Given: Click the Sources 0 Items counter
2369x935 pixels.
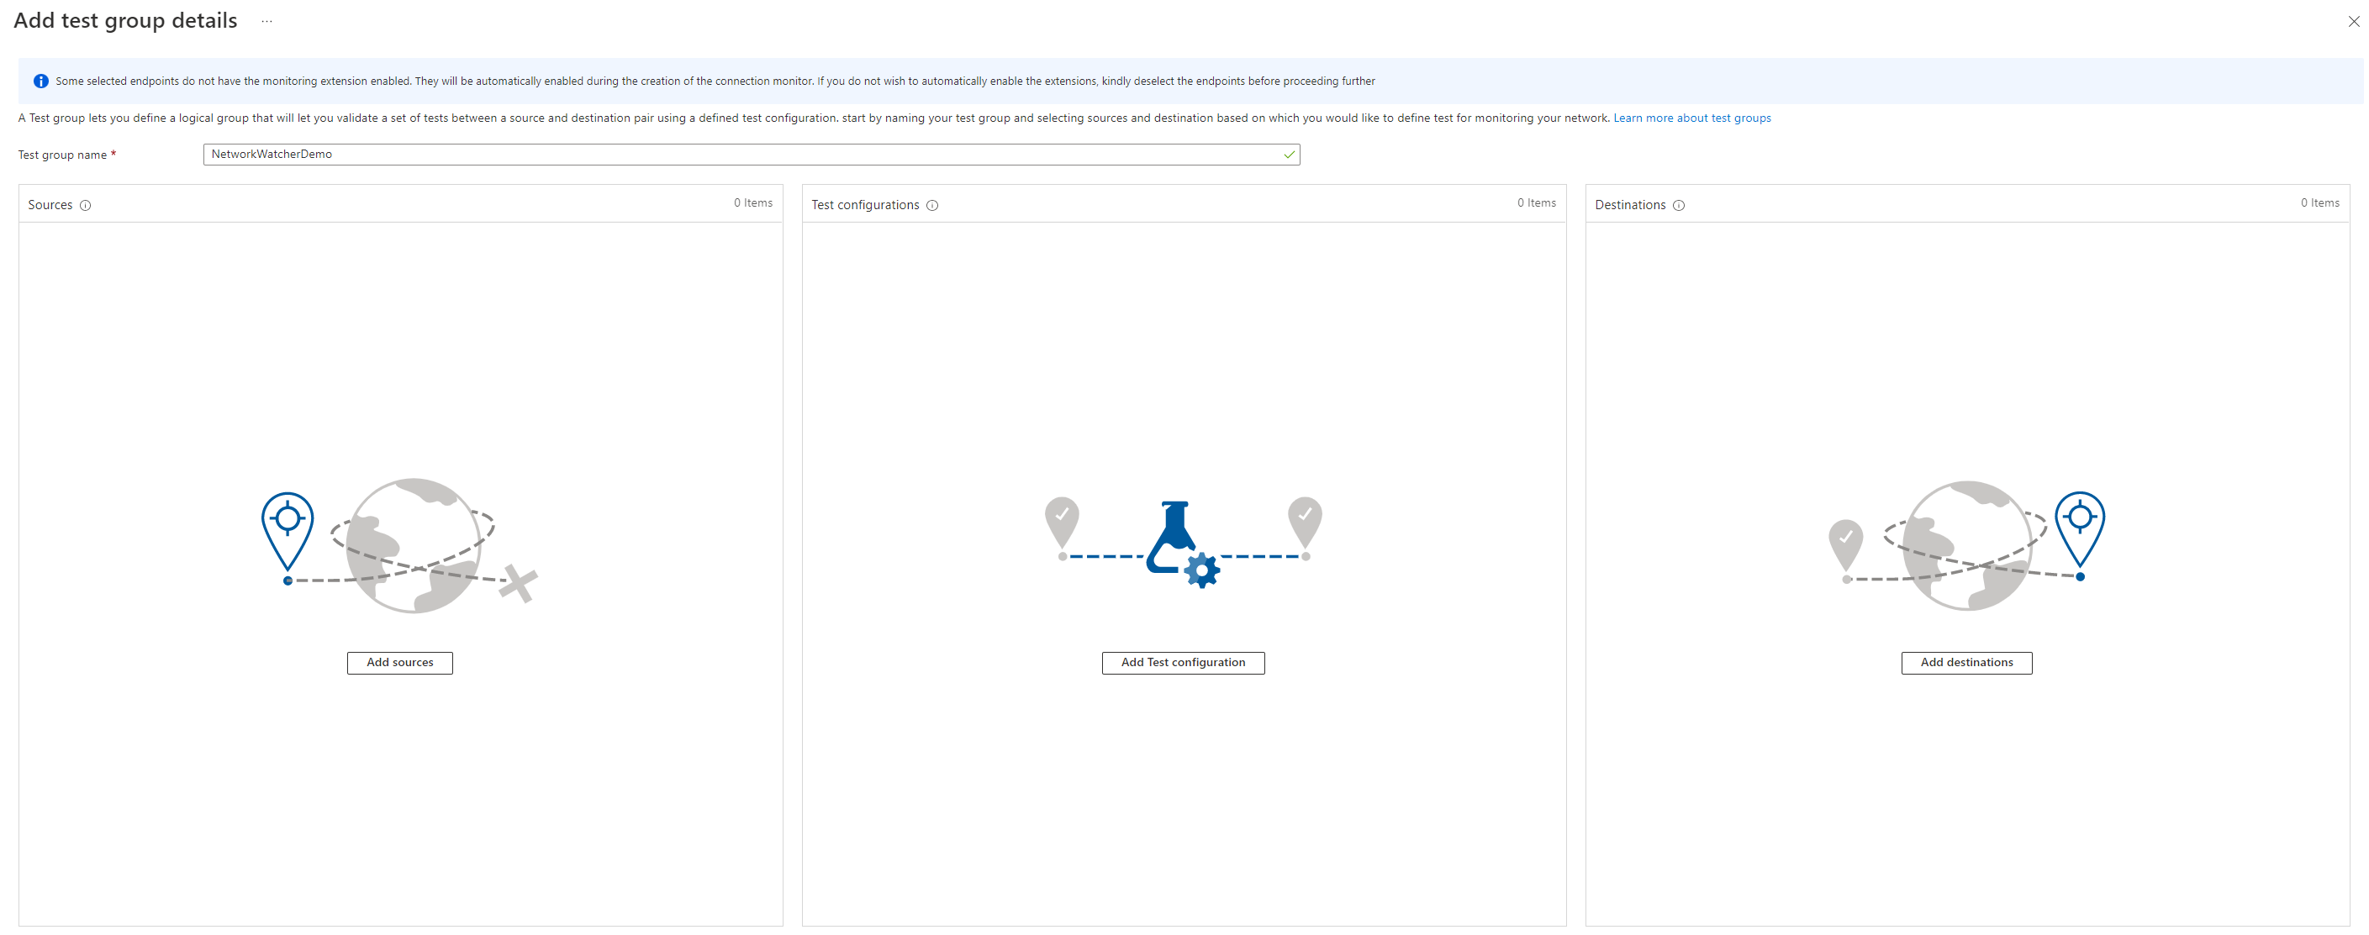Looking at the screenshot, I should (753, 203).
